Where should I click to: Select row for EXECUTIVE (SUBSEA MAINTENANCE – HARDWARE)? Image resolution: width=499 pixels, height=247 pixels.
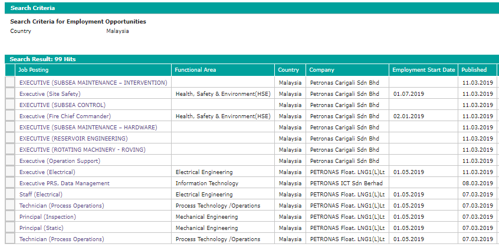(10, 128)
